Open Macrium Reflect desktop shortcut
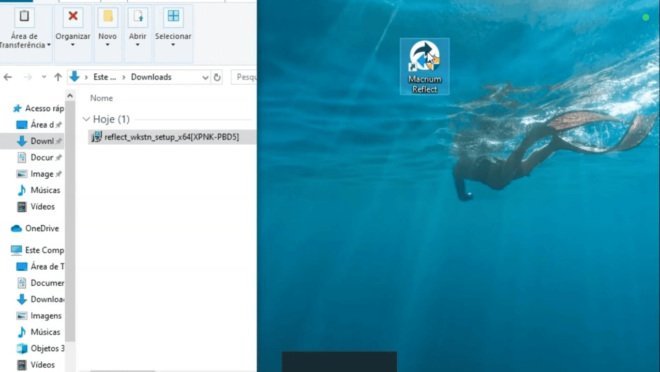This screenshot has width=660, height=372. click(425, 67)
